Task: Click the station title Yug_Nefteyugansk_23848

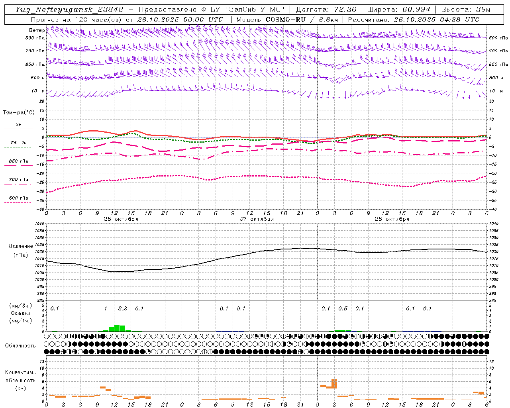Action: pyautogui.click(x=69, y=10)
